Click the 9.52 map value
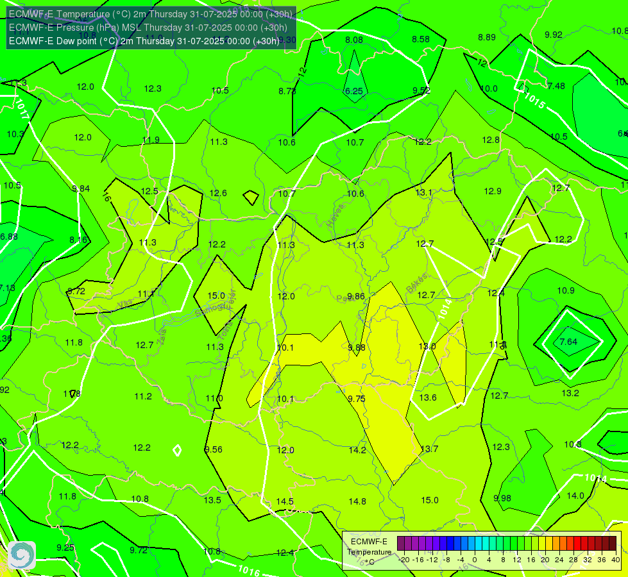Image resolution: width=628 pixels, height=577 pixels. [x=421, y=90]
